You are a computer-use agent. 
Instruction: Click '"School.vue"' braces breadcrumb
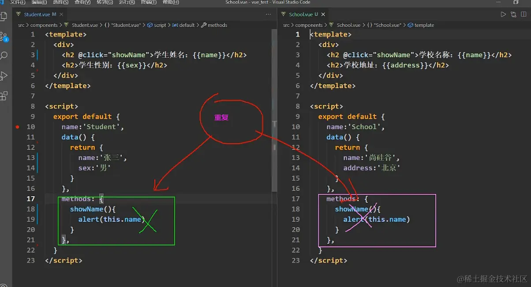coord(384,25)
